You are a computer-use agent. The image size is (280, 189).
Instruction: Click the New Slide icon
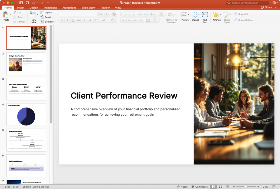(33, 15)
